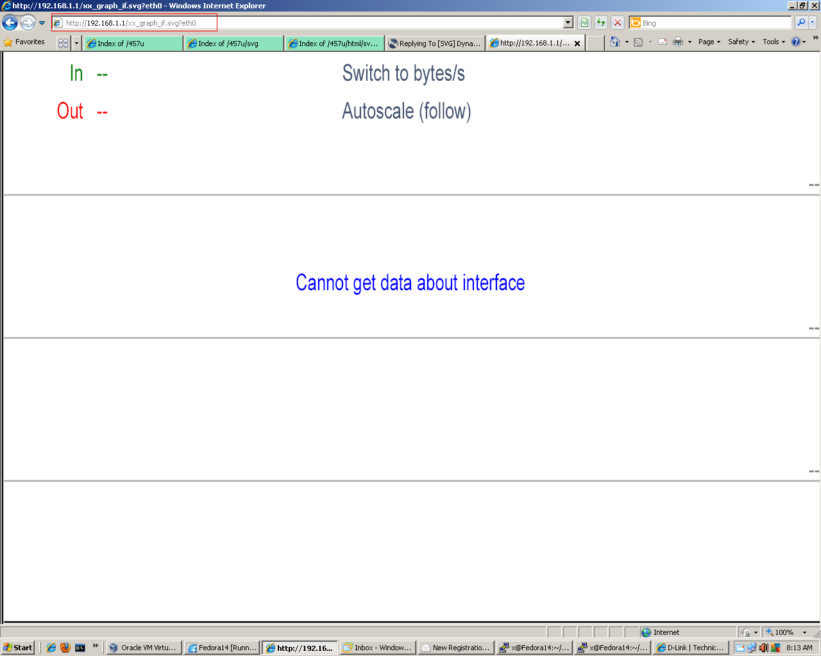Click the Print icon in command bar
The height and width of the screenshot is (656, 821).
678,42
